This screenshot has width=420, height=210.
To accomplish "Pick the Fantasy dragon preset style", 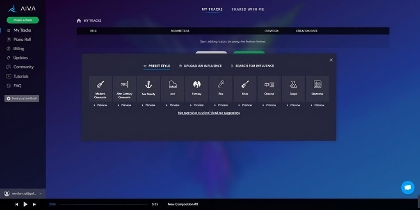I will pos(197,89).
